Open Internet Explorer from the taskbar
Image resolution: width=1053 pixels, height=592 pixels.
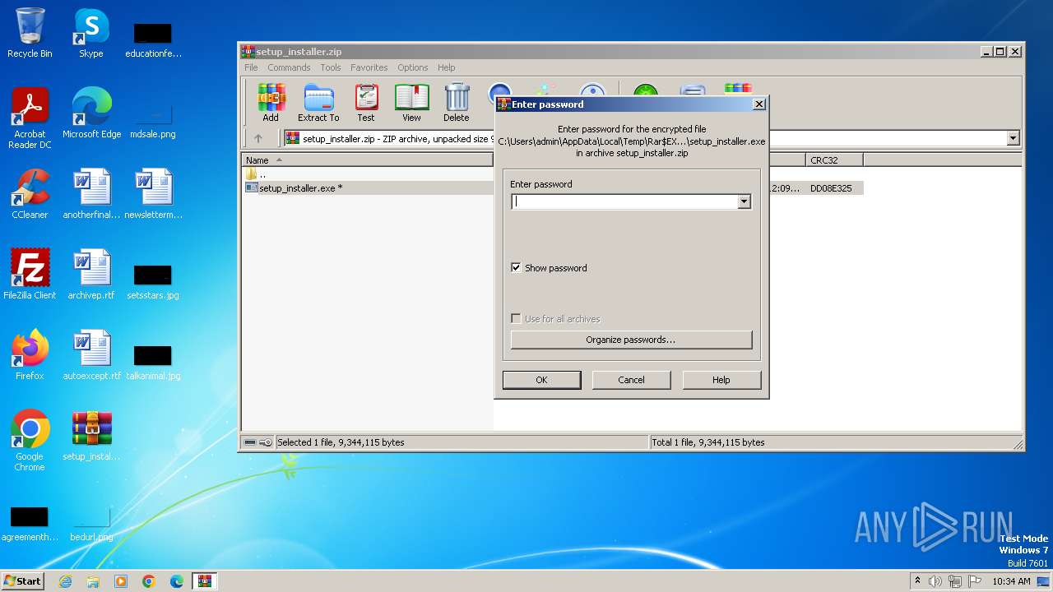coord(66,581)
